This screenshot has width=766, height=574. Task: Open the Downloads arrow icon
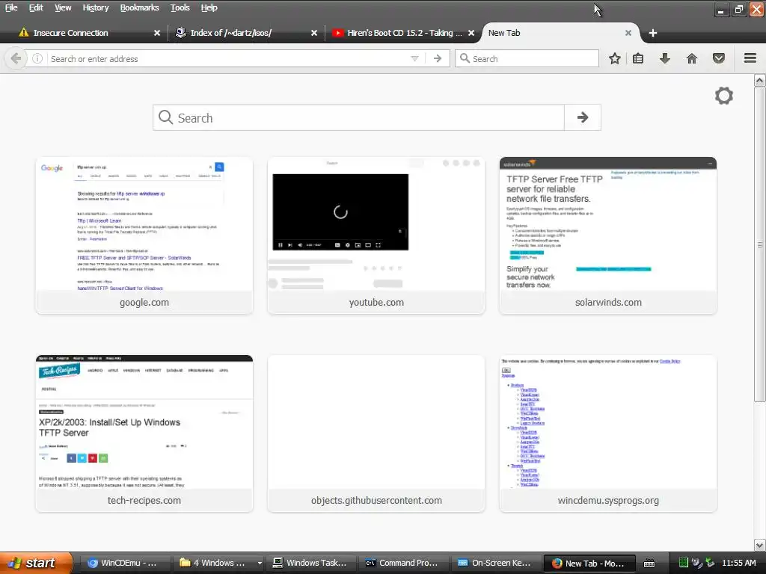coord(665,58)
